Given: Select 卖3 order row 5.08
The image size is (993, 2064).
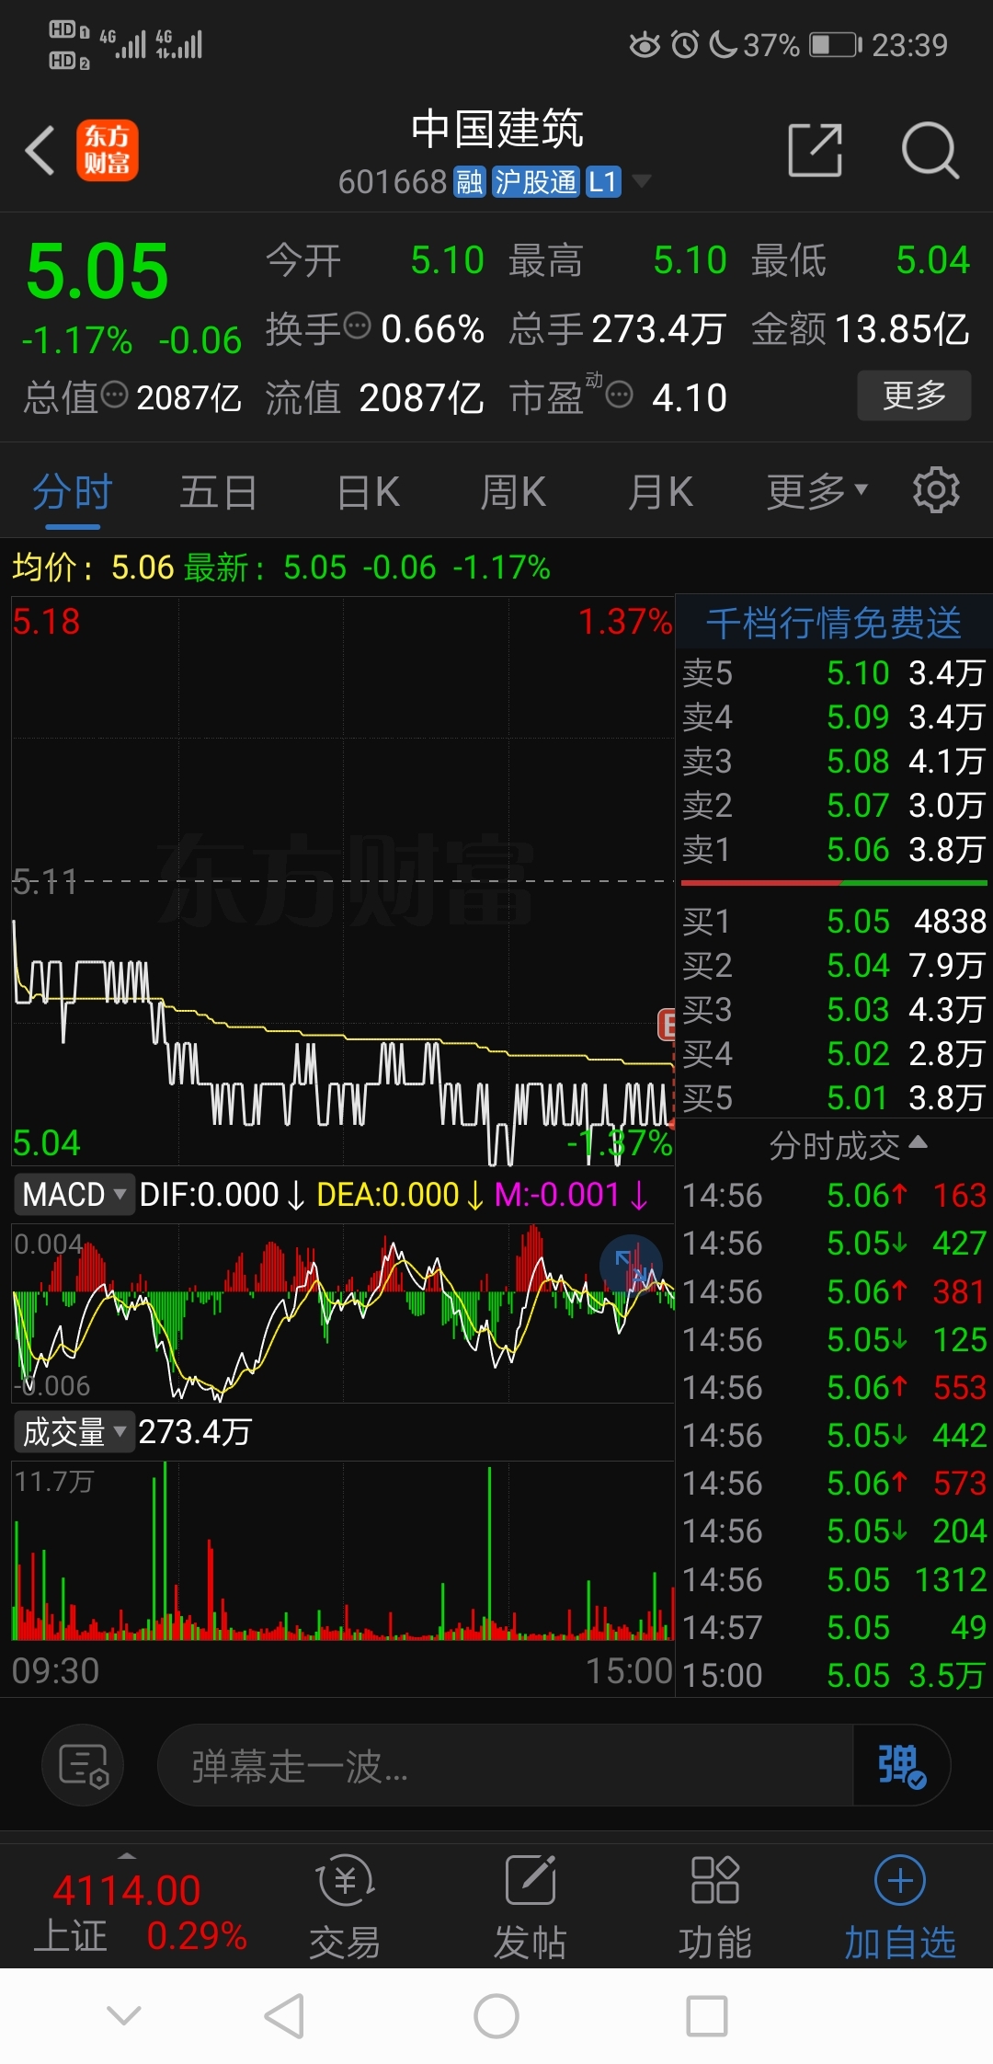Looking at the screenshot, I should 834,761.
